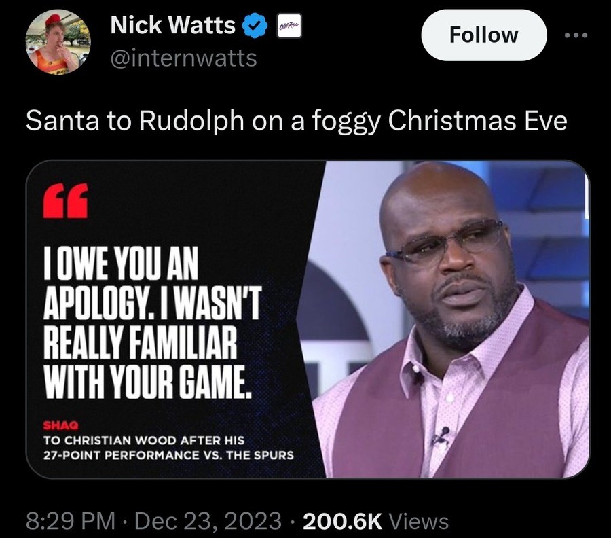Click the red quotation mark in image
Screen dimensions: 611x538
coord(65,200)
